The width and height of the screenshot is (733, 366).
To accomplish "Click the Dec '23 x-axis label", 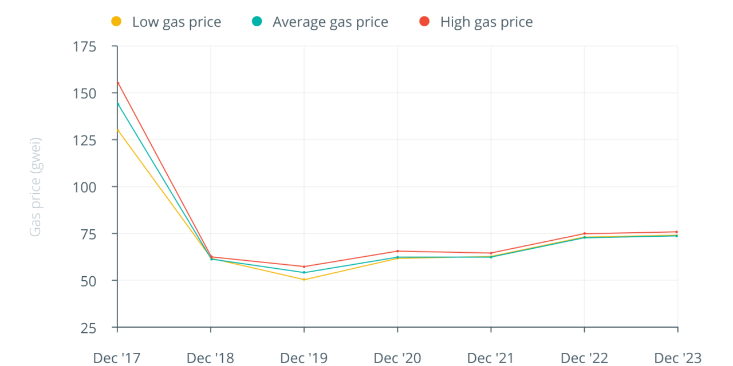I will [677, 358].
